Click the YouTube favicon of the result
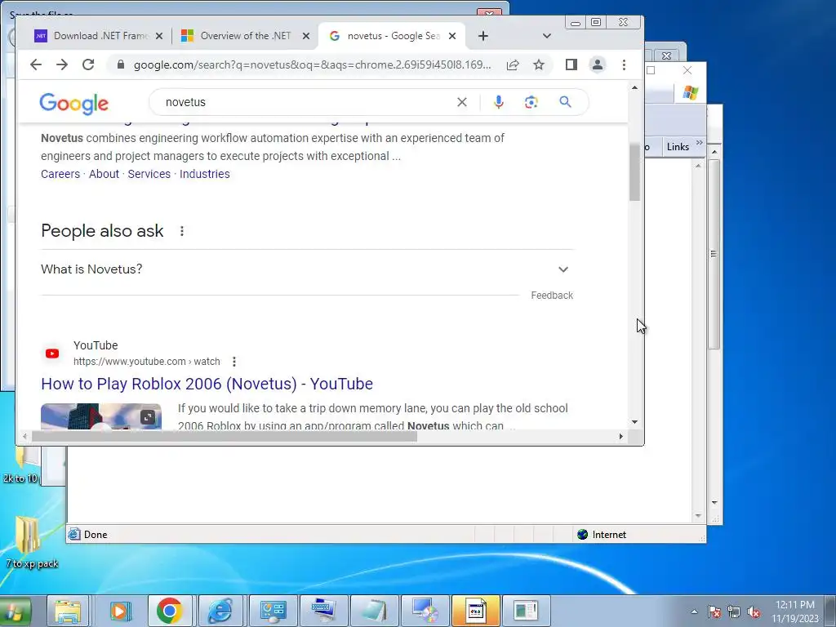The image size is (836, 627). click(x=52, y=353)
